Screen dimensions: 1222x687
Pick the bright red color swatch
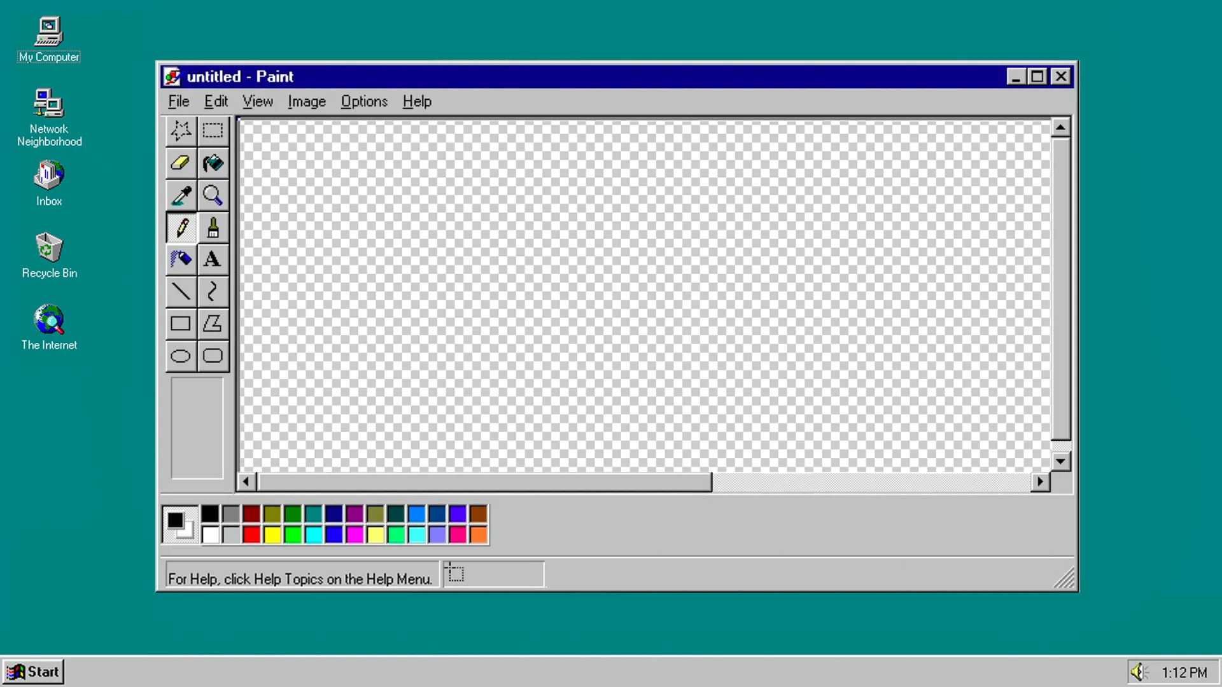tap(251, 535)
